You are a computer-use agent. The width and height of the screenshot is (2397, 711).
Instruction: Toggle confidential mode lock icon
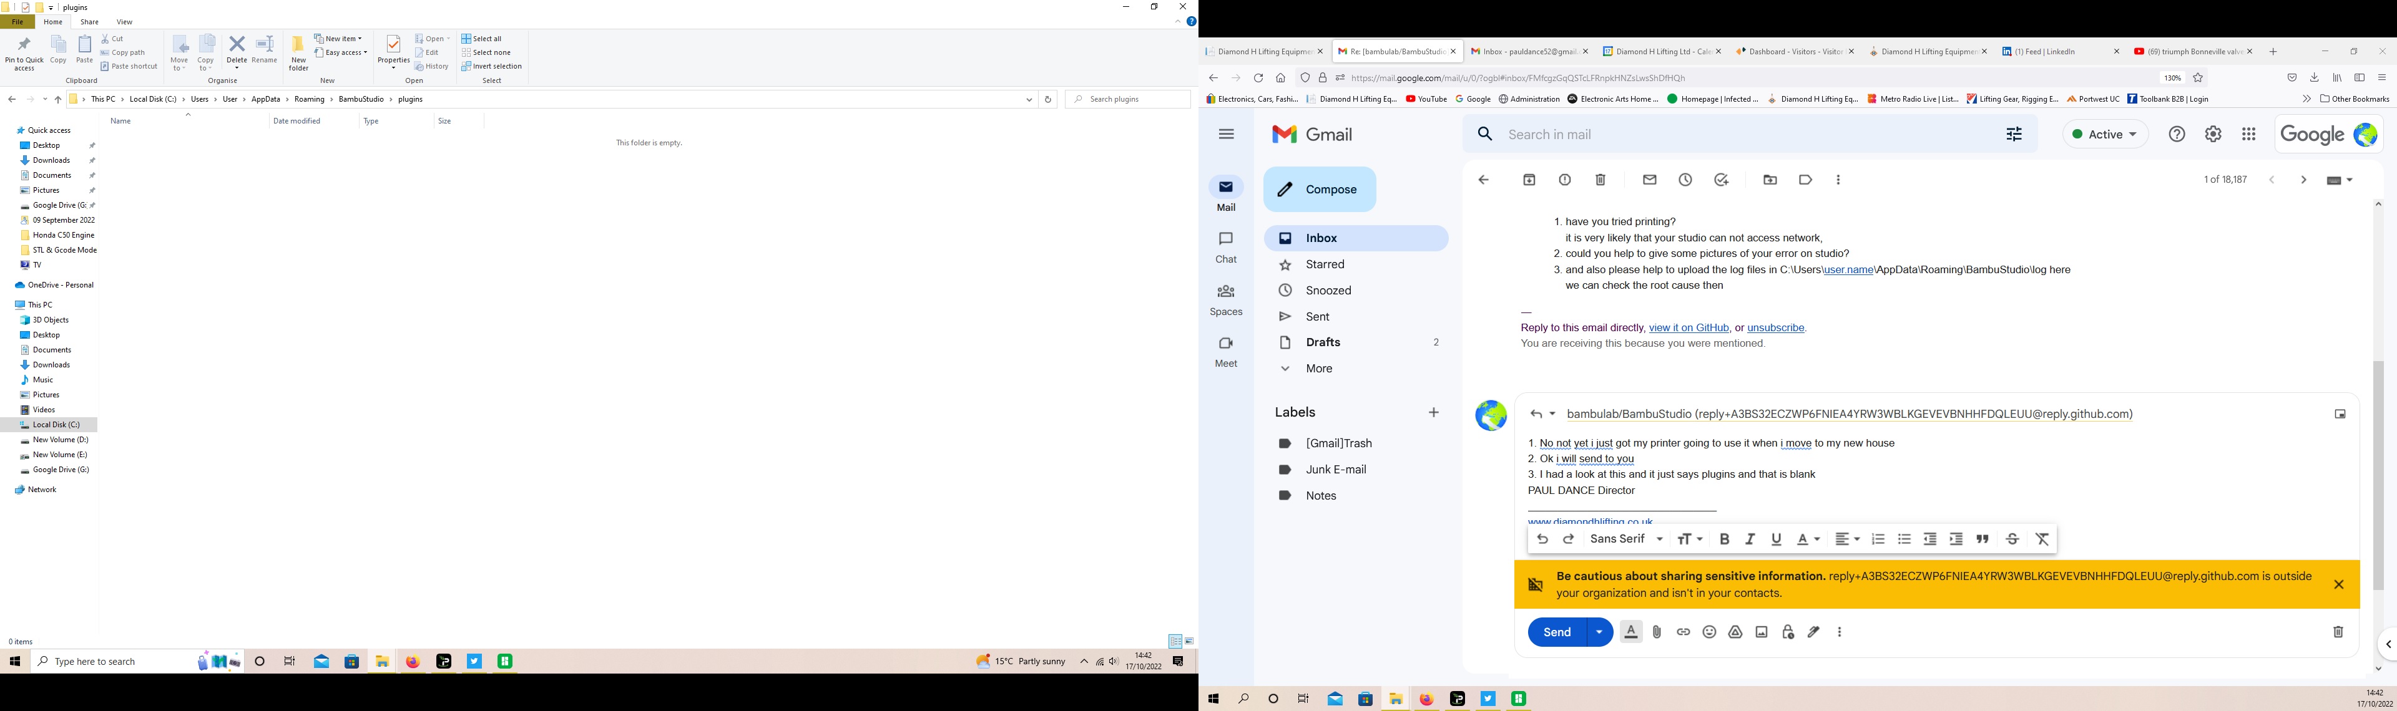1788,632
